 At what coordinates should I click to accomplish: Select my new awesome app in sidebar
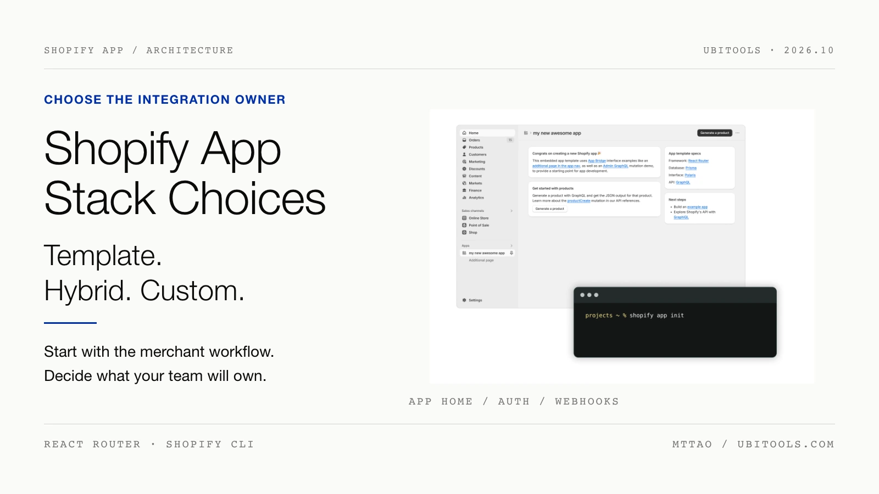pos(487,253)
